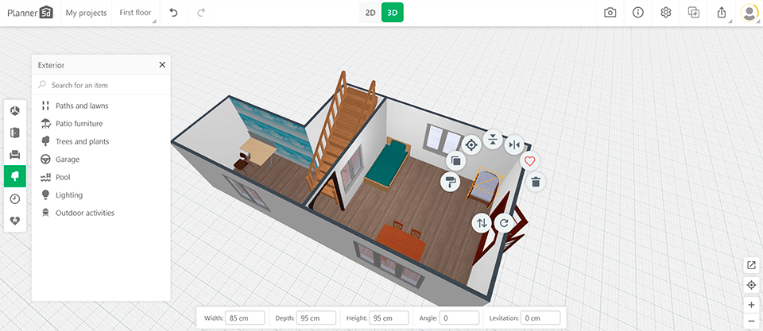Click the duplicate project icon
Image resolution: width=763 pixels, height=331 pixels.
[693, 13]
